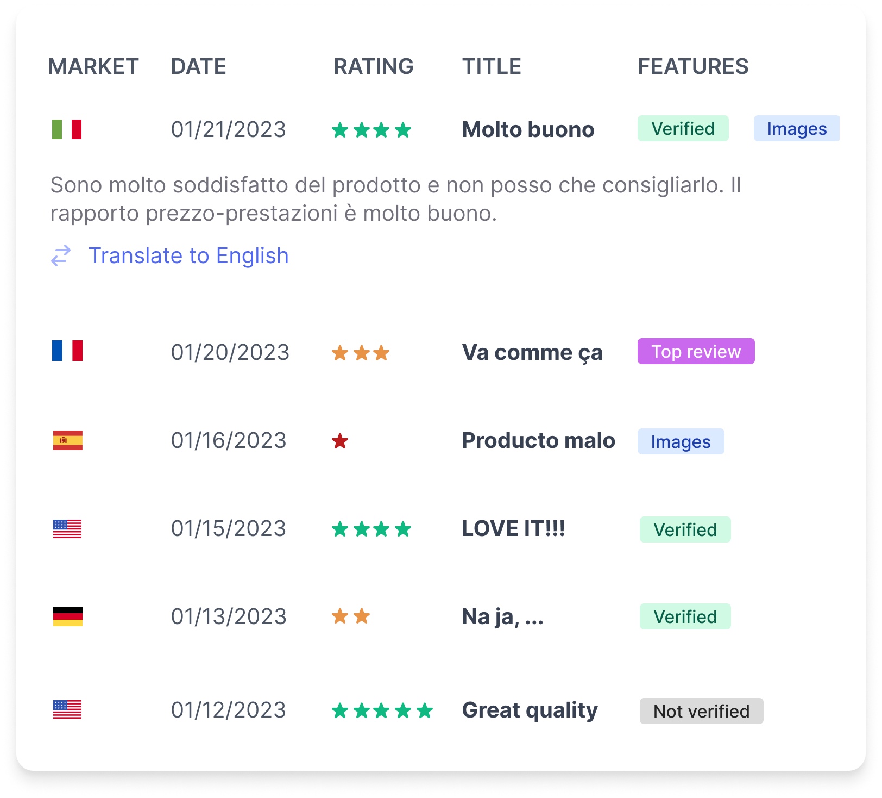Screen dimensions: 882x798
Task: Click US flag on Great quality row
Action: point(67,709)
